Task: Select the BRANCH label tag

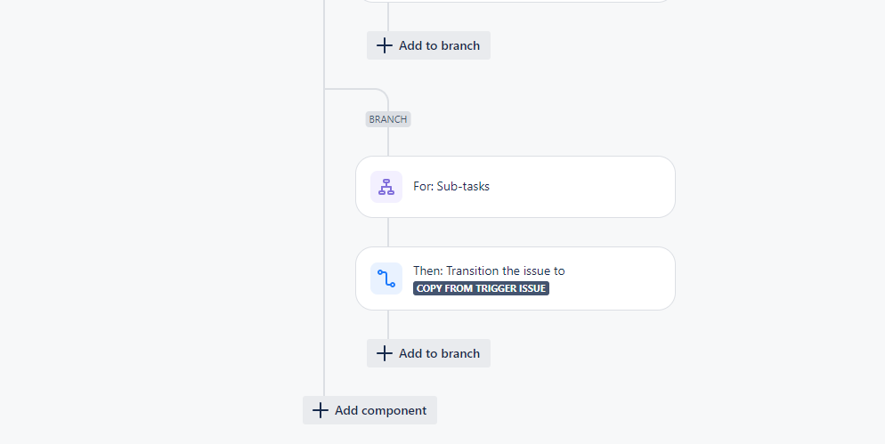Action: click(x=388, y=119)
